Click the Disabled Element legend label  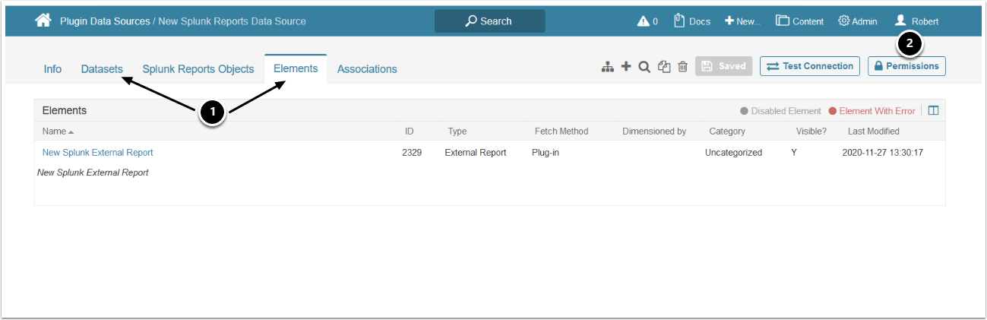pos(786,111)
